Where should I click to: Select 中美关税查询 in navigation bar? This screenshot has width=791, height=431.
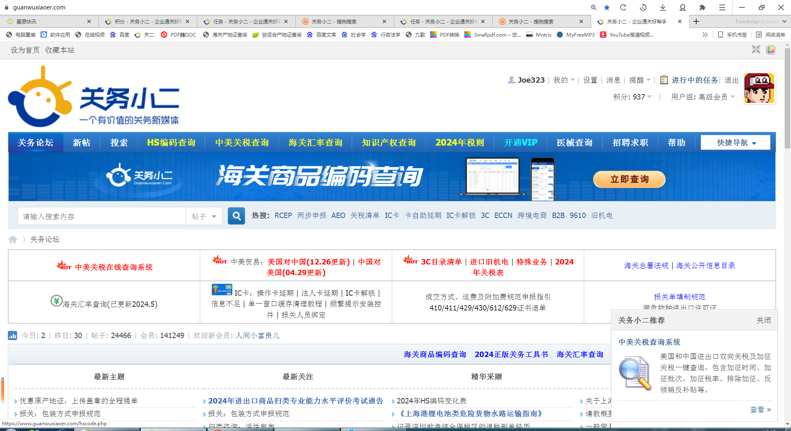pos(242,142)
